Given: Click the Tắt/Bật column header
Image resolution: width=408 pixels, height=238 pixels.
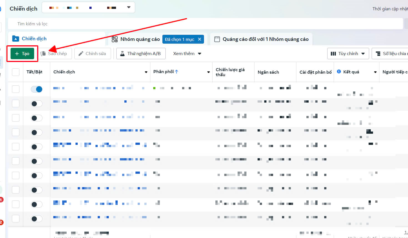Looking at the screenshot, I should tap(34, 72).
